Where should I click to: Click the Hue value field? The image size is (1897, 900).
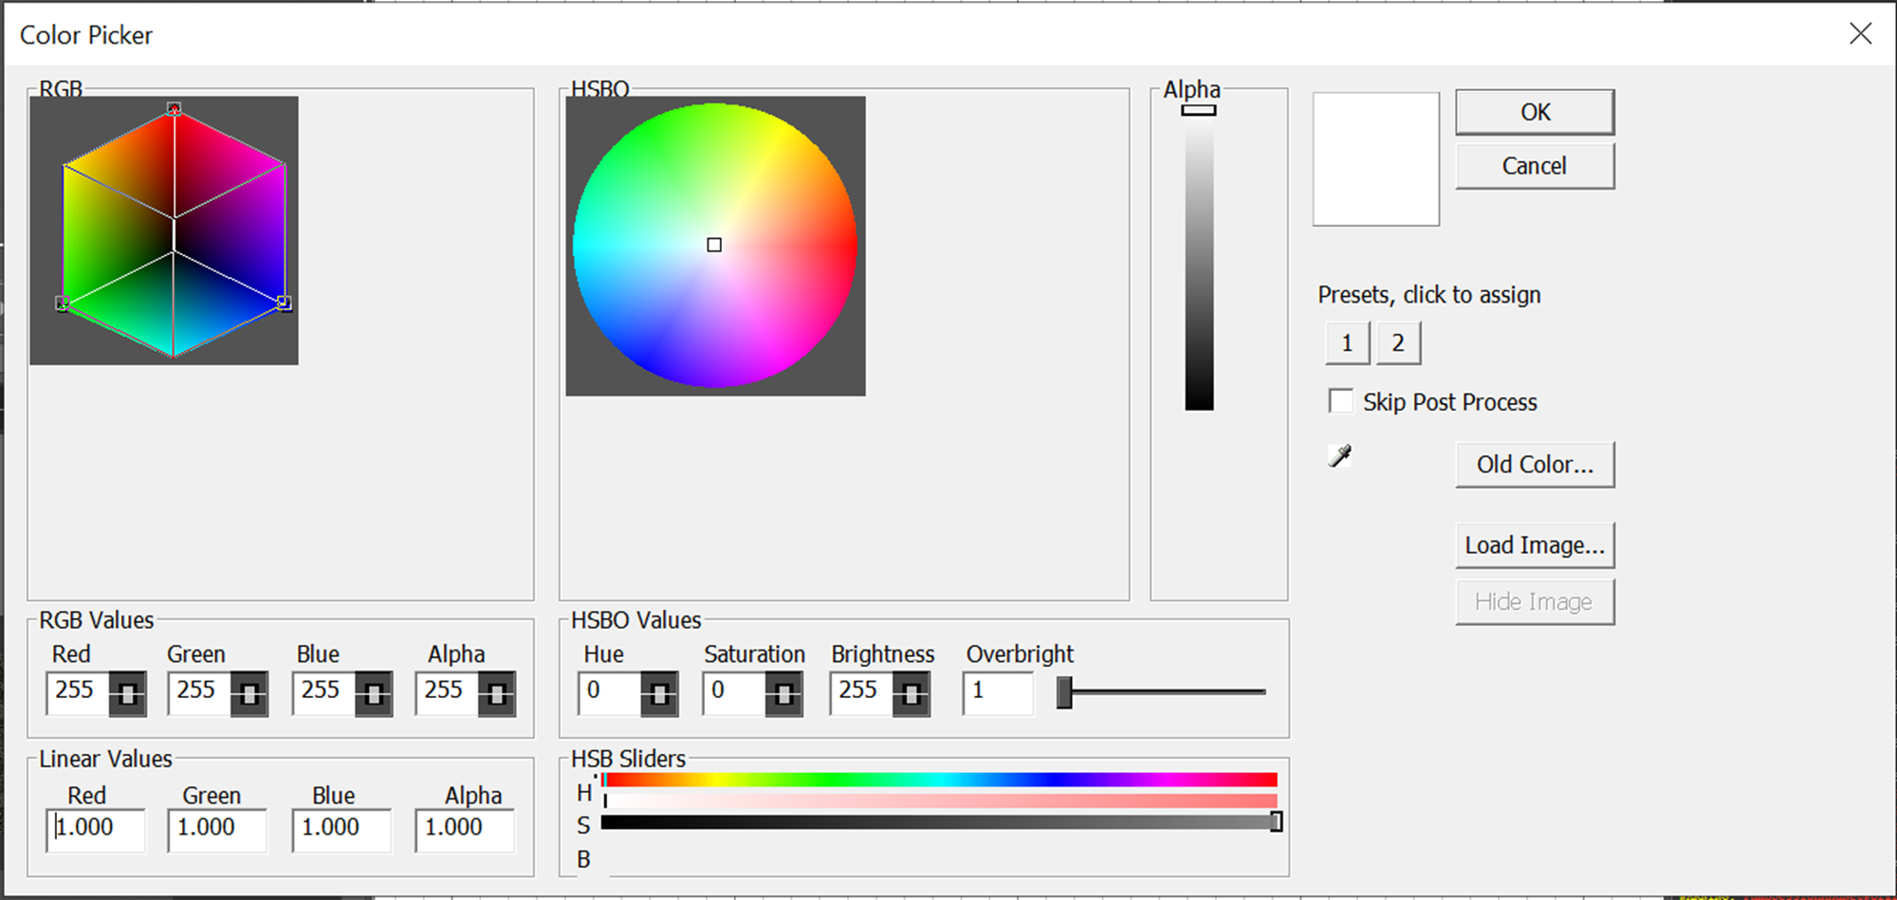(609, 694)
